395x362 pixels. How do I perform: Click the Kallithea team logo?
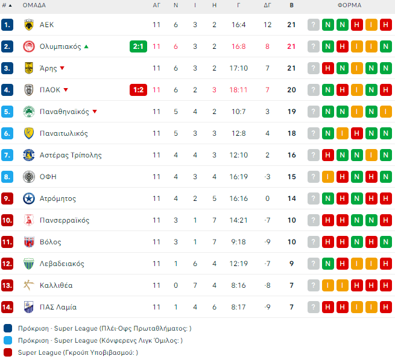tap(28, 285)
